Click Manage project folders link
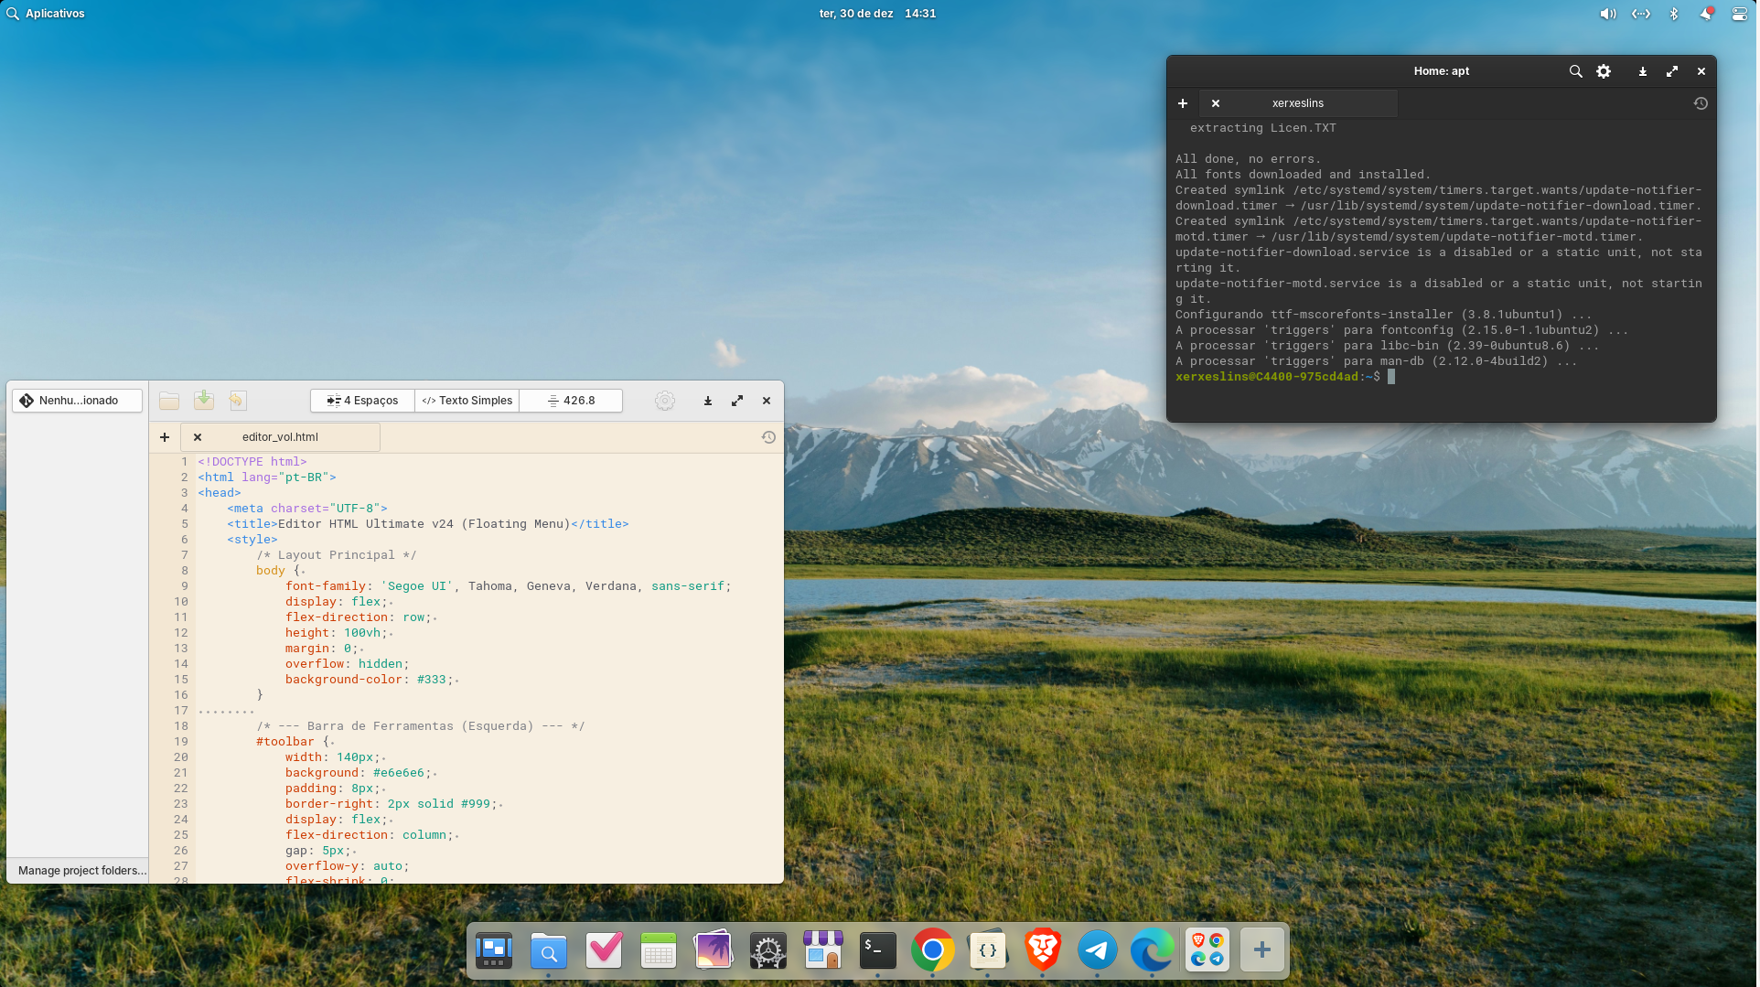 pos(81,871)
